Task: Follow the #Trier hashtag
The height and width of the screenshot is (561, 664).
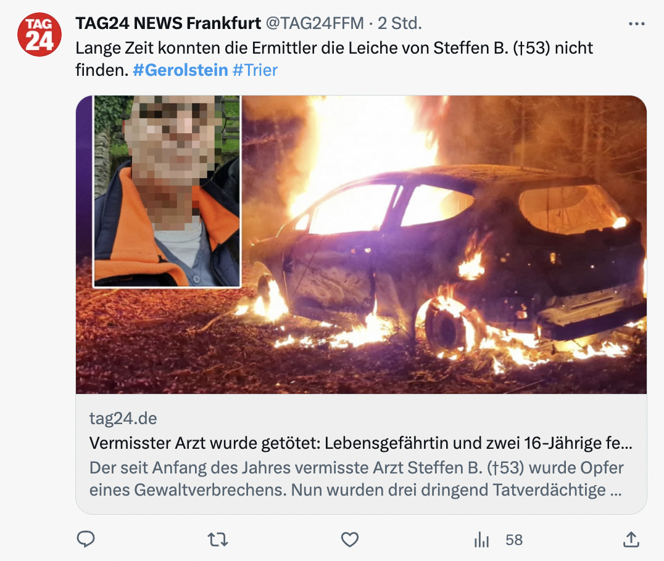Action: click(255, 70)
